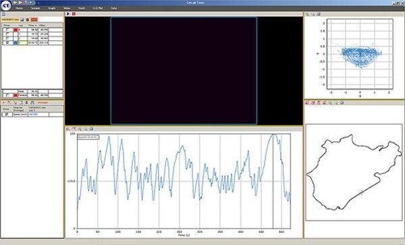Click red color swatch of first lap
This screenshot has width=405, height=245.
click(x=16, y=30)
